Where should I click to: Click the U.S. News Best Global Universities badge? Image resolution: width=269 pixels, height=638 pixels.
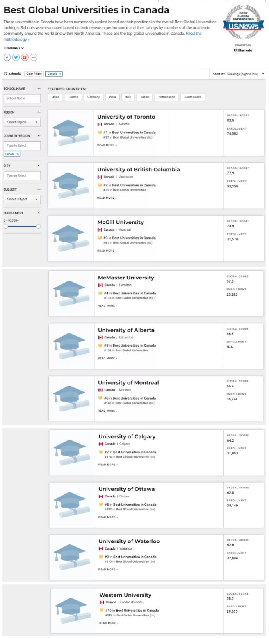coord(243,23)
